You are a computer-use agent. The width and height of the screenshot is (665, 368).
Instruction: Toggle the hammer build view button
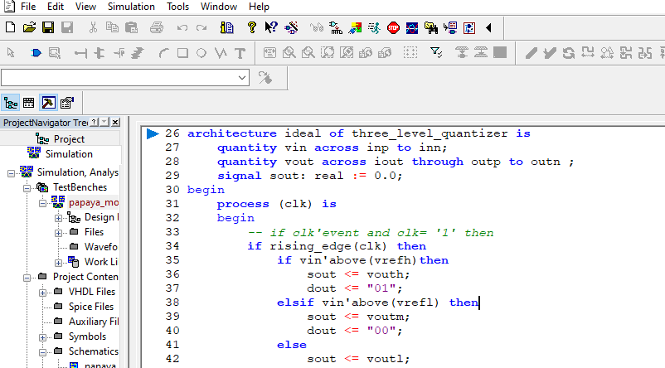(x=48, y=103)
